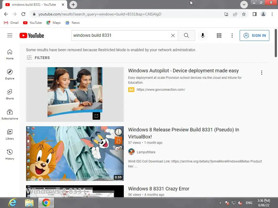Open a new browser tab
278x208 pixels.
[73, 5]
